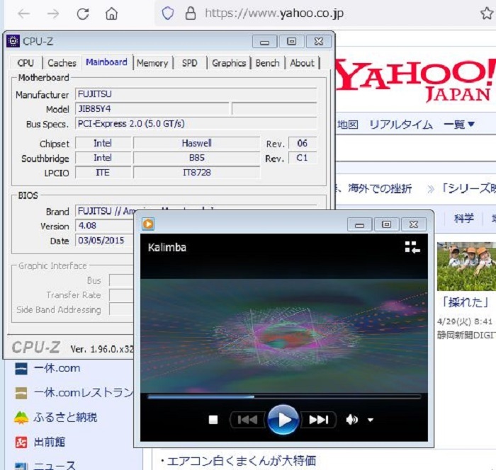Click the 一休.com icon
The width and height of the screenshot is (496, 470).
pos(21,369)
